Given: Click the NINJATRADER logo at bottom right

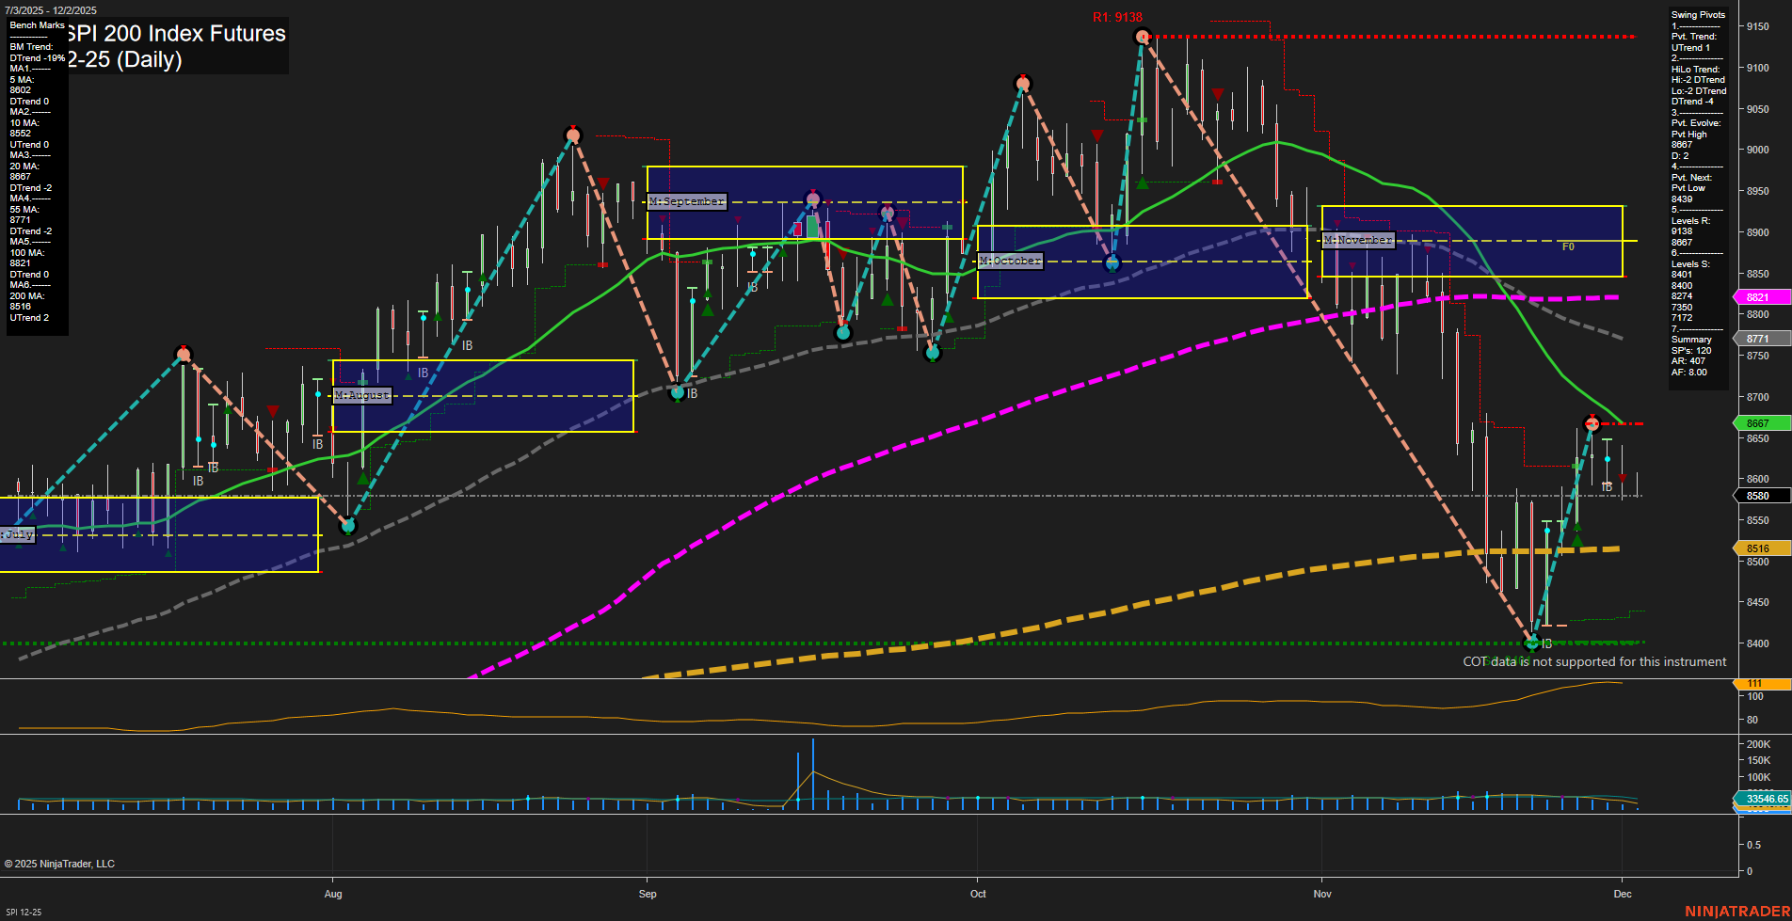Looking at the screenshot, I should click(x=1736, y=911).
